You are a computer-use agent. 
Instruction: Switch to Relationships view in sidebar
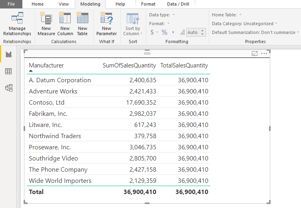tap(9, 88)
